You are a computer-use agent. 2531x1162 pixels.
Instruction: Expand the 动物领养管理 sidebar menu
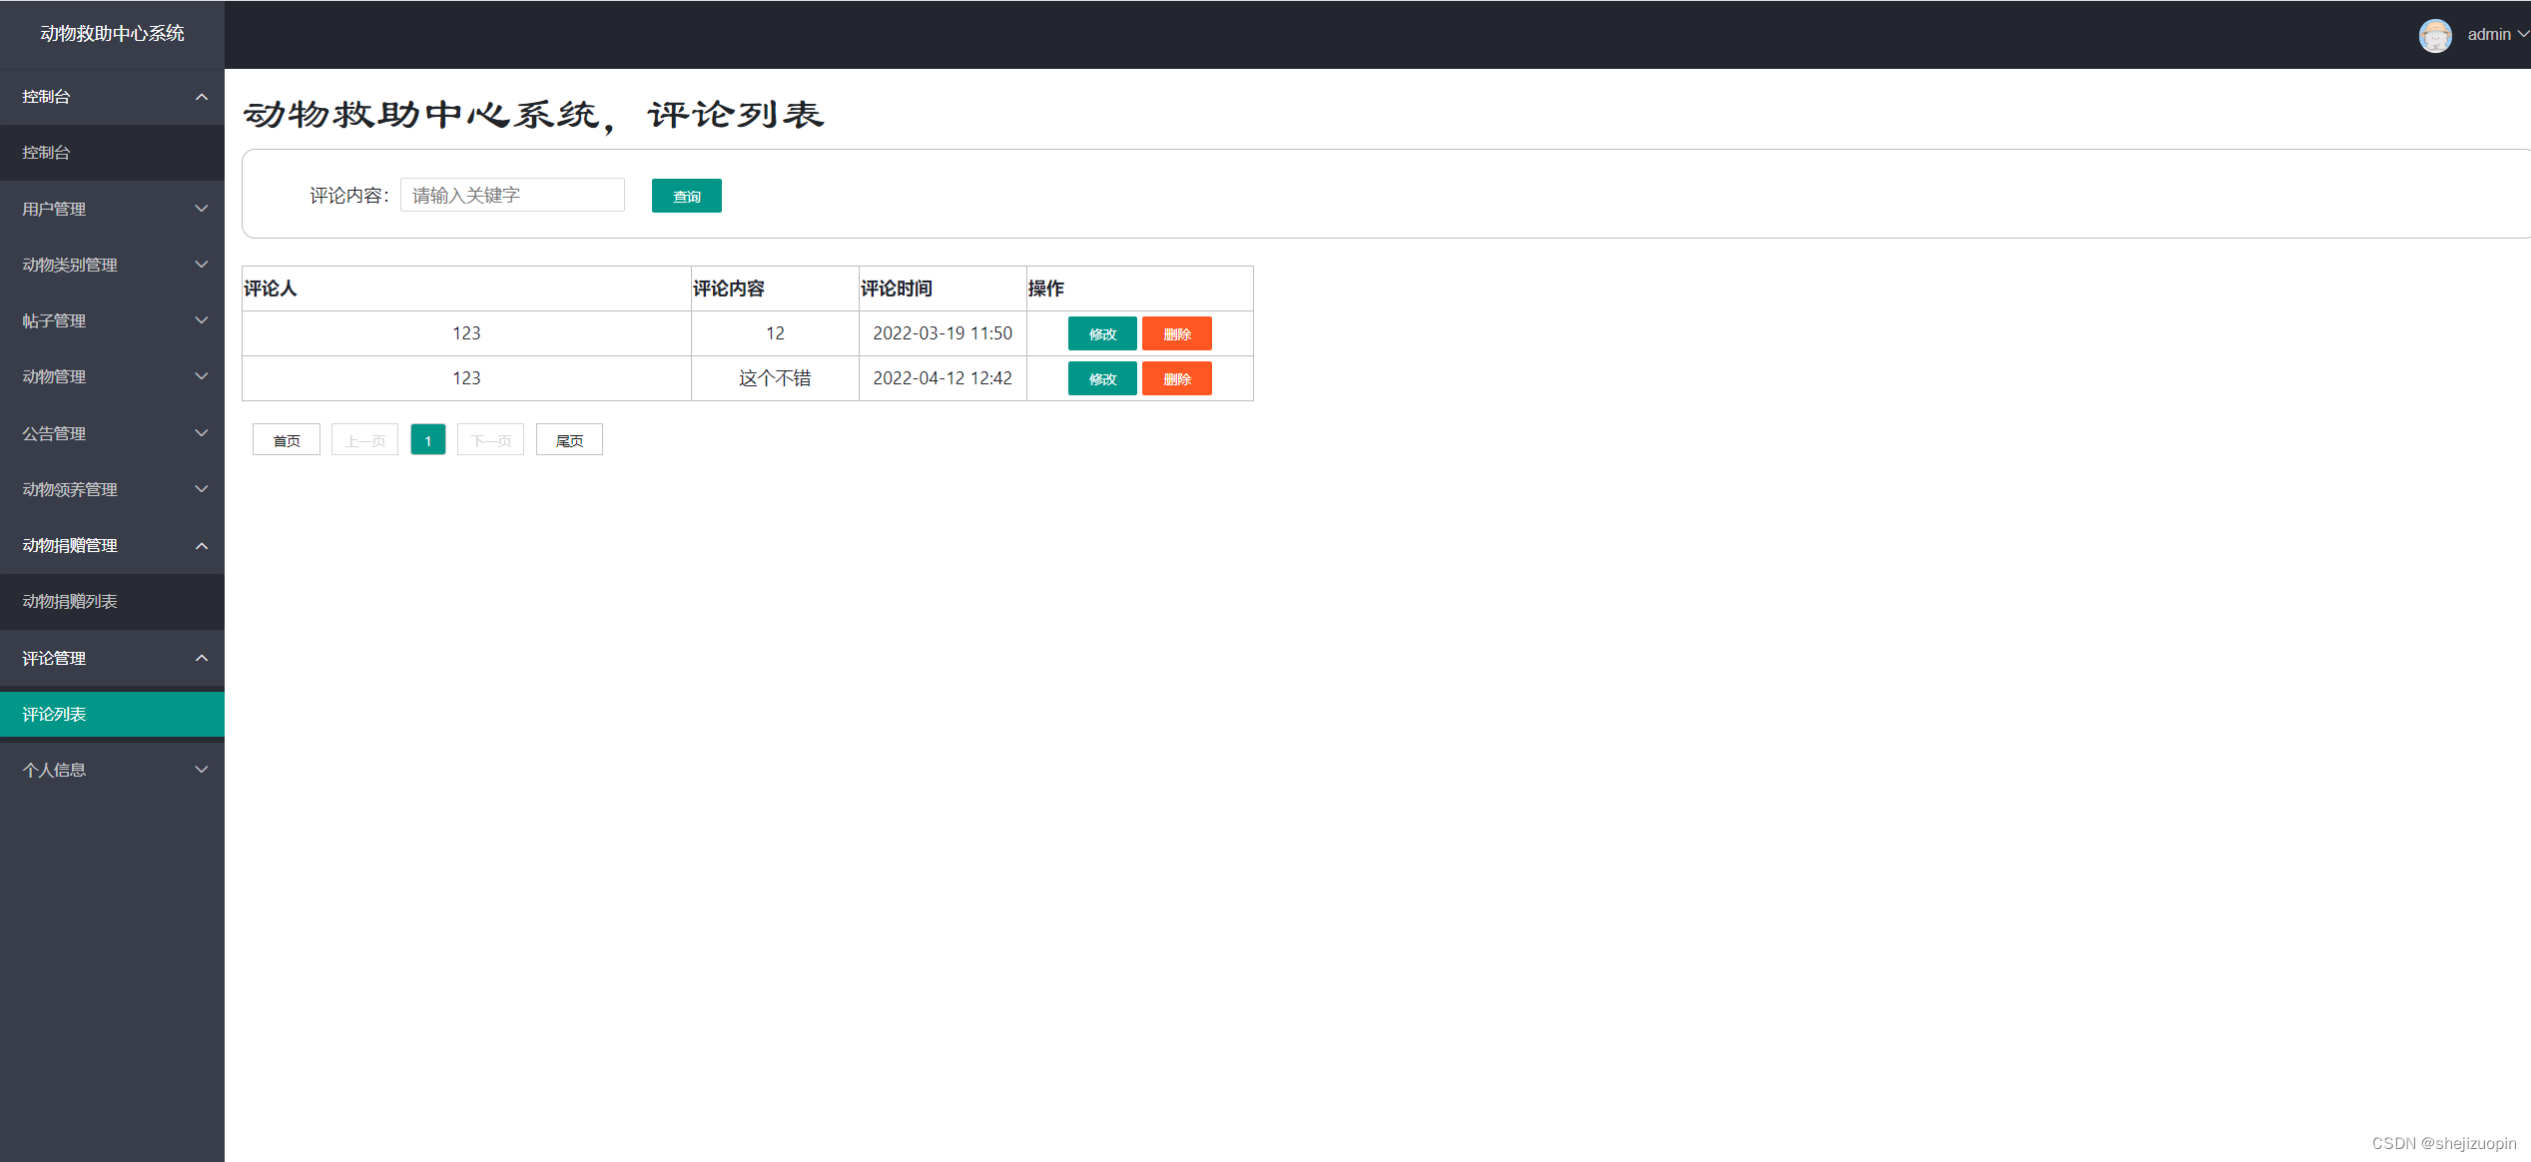[112, 489]
